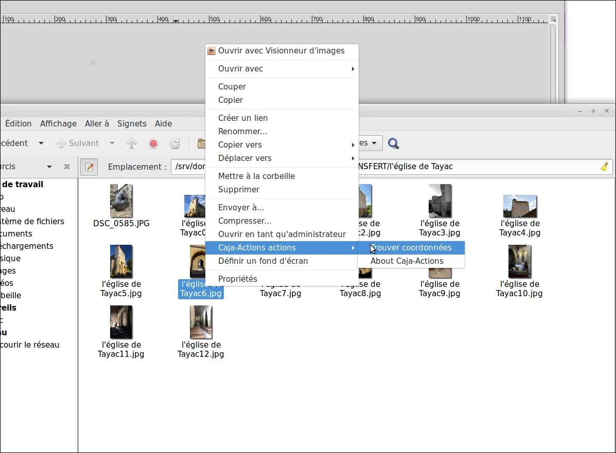Image resolution: width=616 pixels, height=453 pixels.
Task: Open About Caja-Actions
Action: pos(411,261)
